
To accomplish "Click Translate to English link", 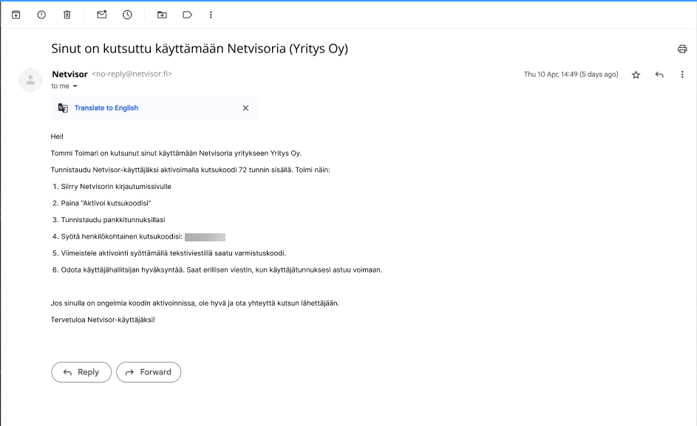I will coord(106,108).
